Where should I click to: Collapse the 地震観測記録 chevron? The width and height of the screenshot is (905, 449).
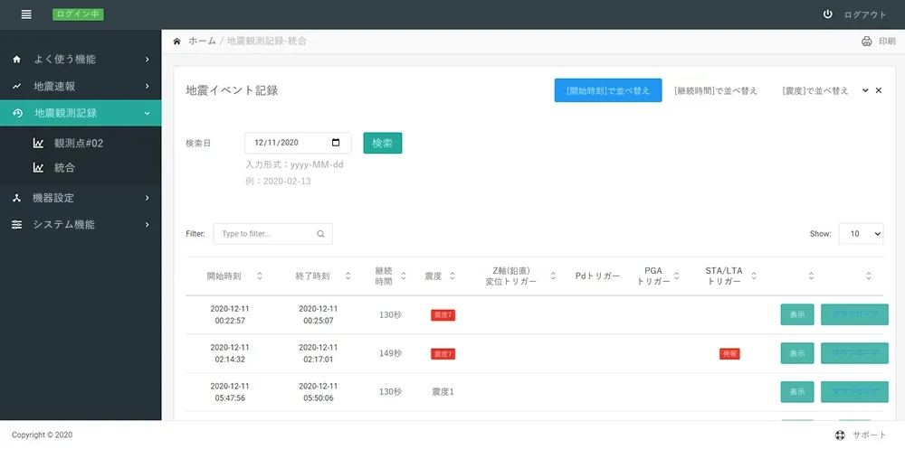[148, 114]
